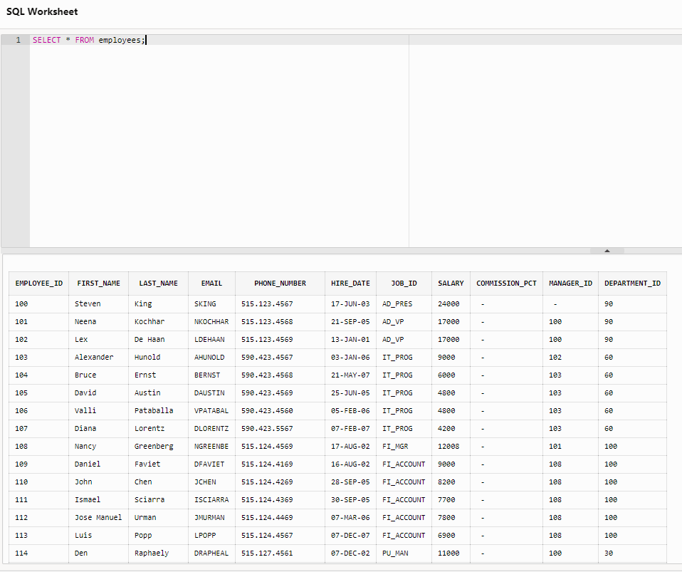Collapse the editor using the splitter arrow
The width and height of the screenshot is (682, 572).
(607, 251)
